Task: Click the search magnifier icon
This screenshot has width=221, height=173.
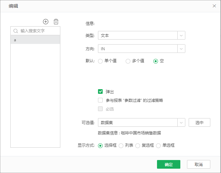Action: pyautogui.click(x=16, y=31)
